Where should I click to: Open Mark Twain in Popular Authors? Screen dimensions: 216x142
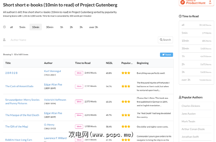point(188,121)
